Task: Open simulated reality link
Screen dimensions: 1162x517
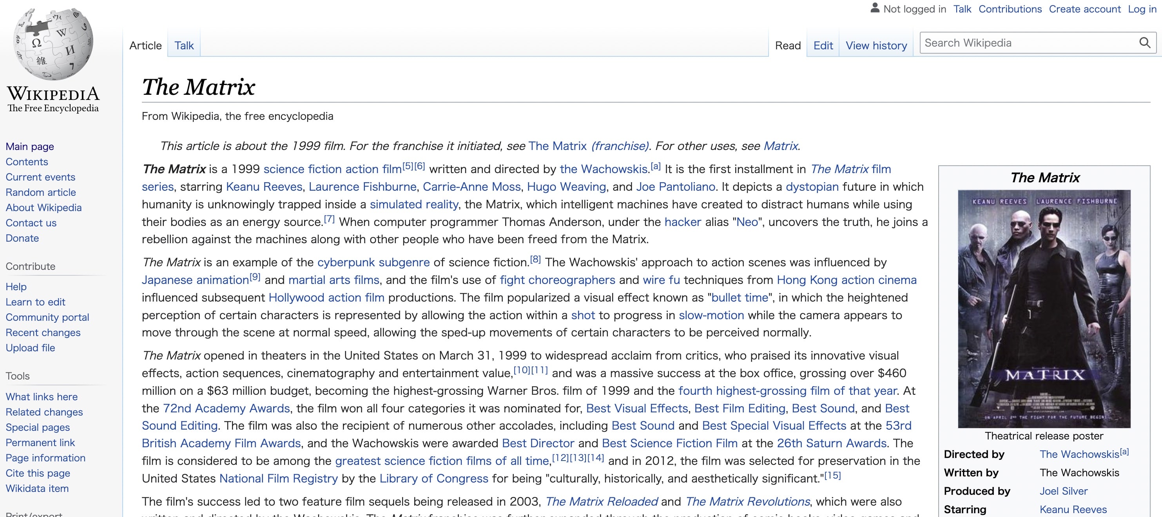Action: click(x=413, y=204)
